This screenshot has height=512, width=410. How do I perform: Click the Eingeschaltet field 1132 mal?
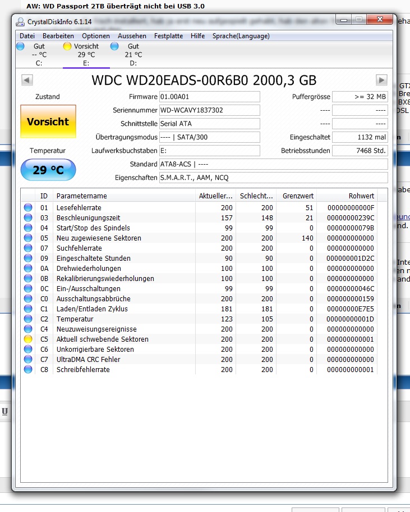tap(360, 137)
